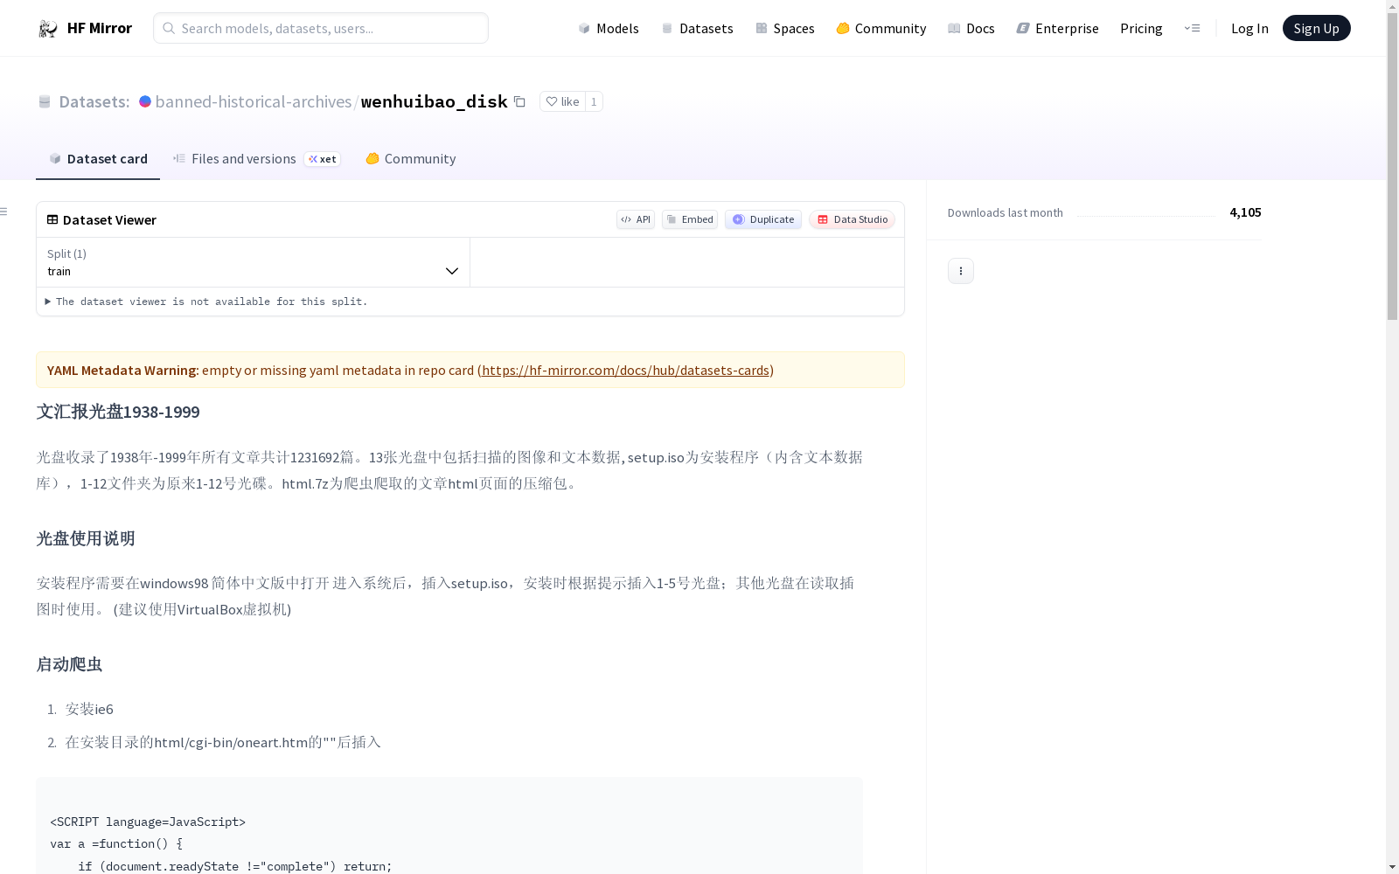The width and height of the screenshot is (1399, 874).
Task: Click the 启动爬虫 heading
Action: (x=69, y=664)
